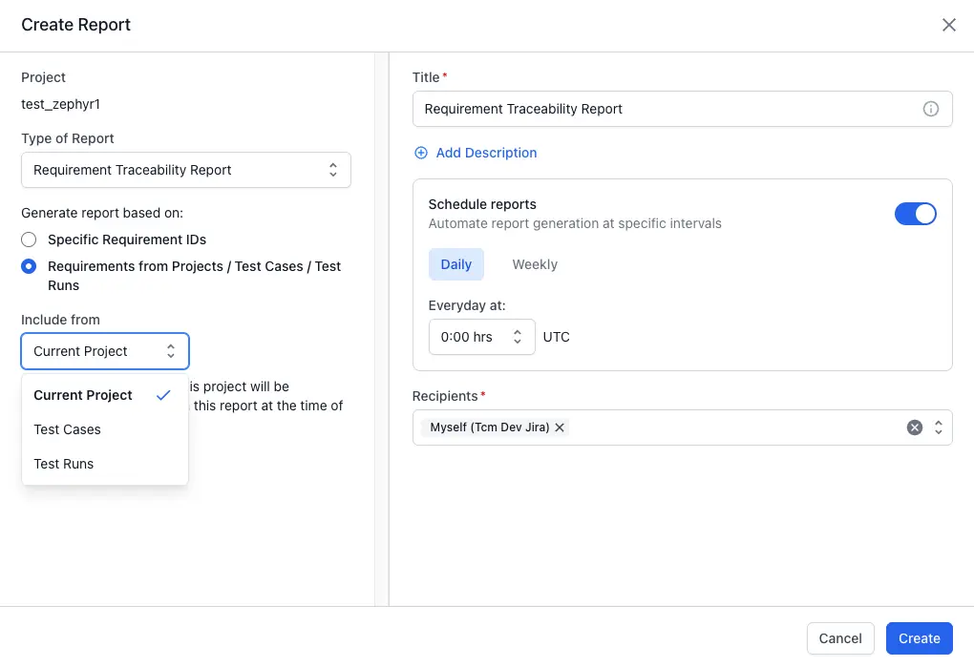The width and height of the screenshot is (974, 667).
Task: Click the info icon in Title field
Action: 930,109
